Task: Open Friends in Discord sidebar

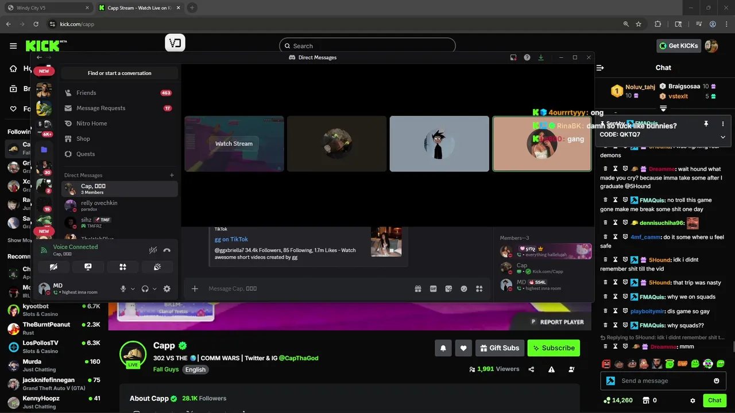Action: click(119, 93)
